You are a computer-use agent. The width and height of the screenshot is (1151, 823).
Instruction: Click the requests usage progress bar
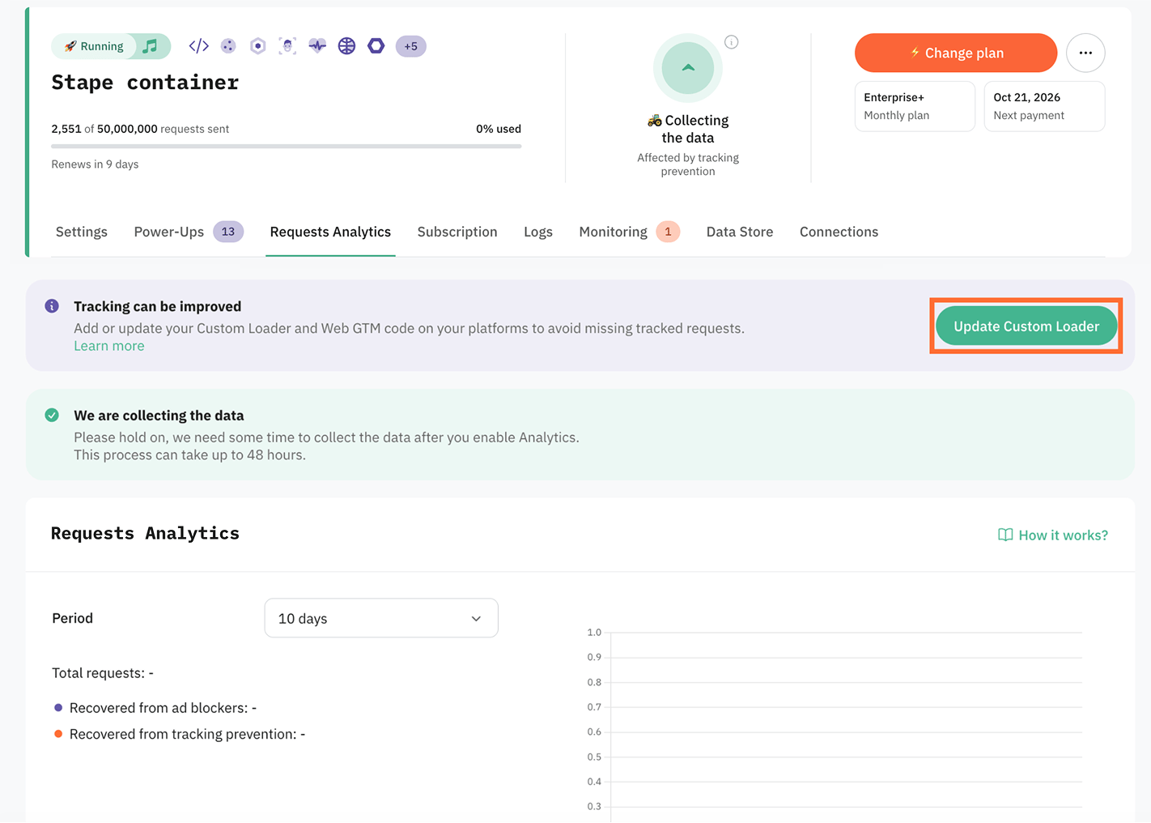click(x=287, y=147)
